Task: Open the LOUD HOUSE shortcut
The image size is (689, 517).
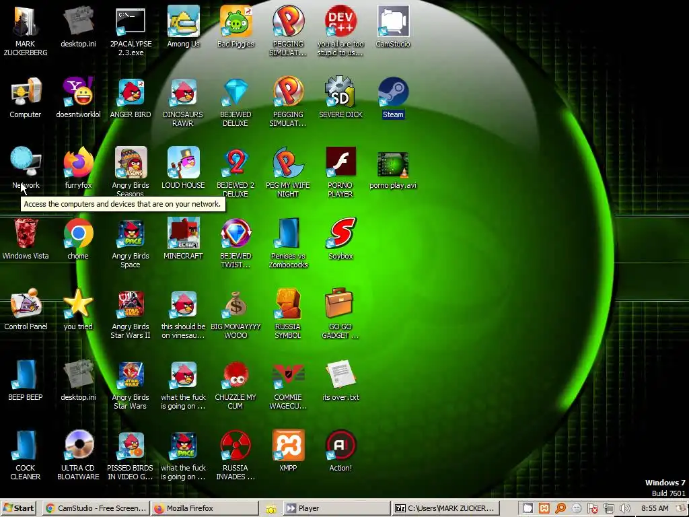Action: click(x=183, y=163)
